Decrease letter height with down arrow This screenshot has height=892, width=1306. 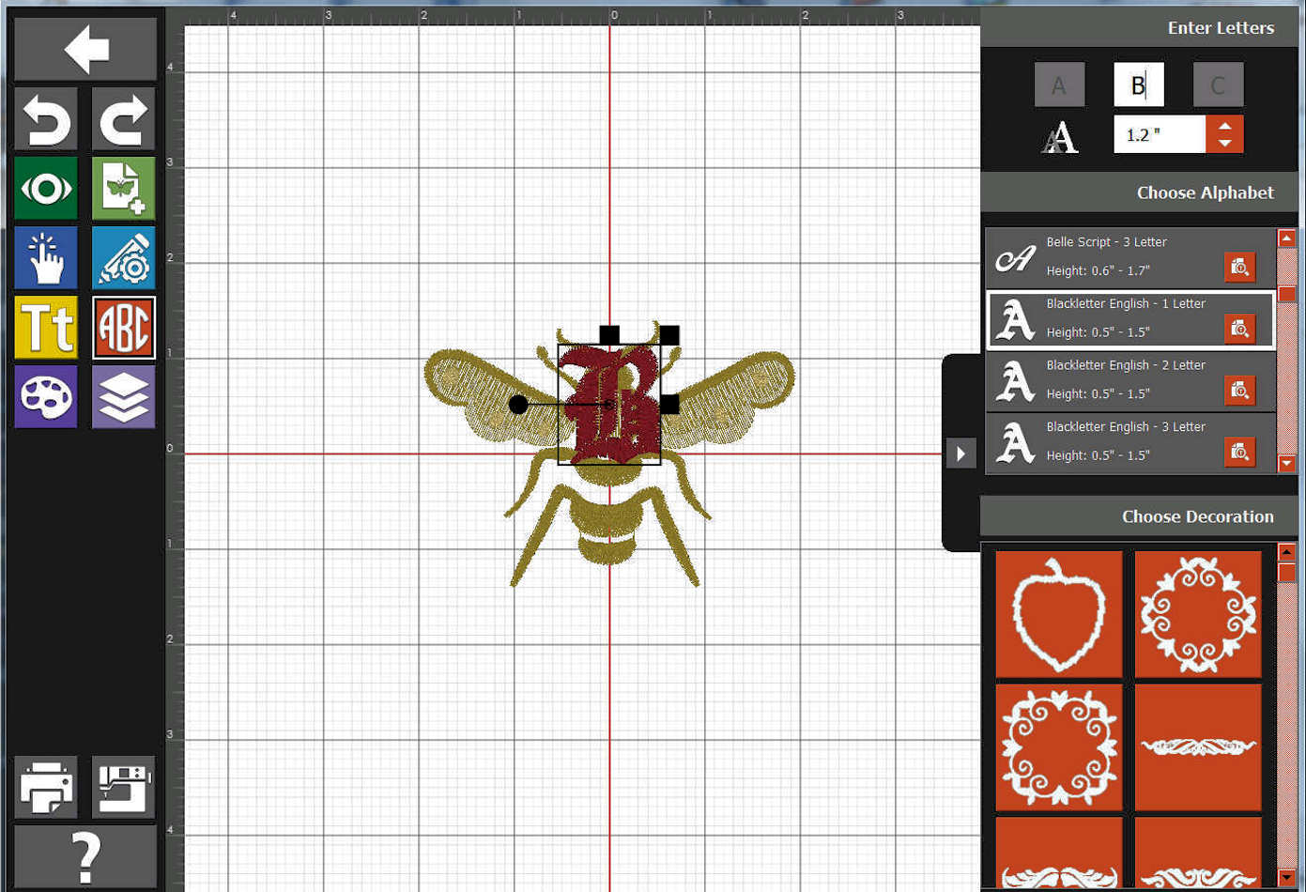[1225, 144]
